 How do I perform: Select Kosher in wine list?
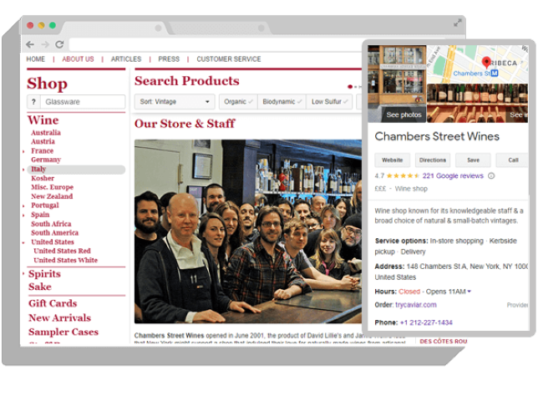[x=43, y=179]
